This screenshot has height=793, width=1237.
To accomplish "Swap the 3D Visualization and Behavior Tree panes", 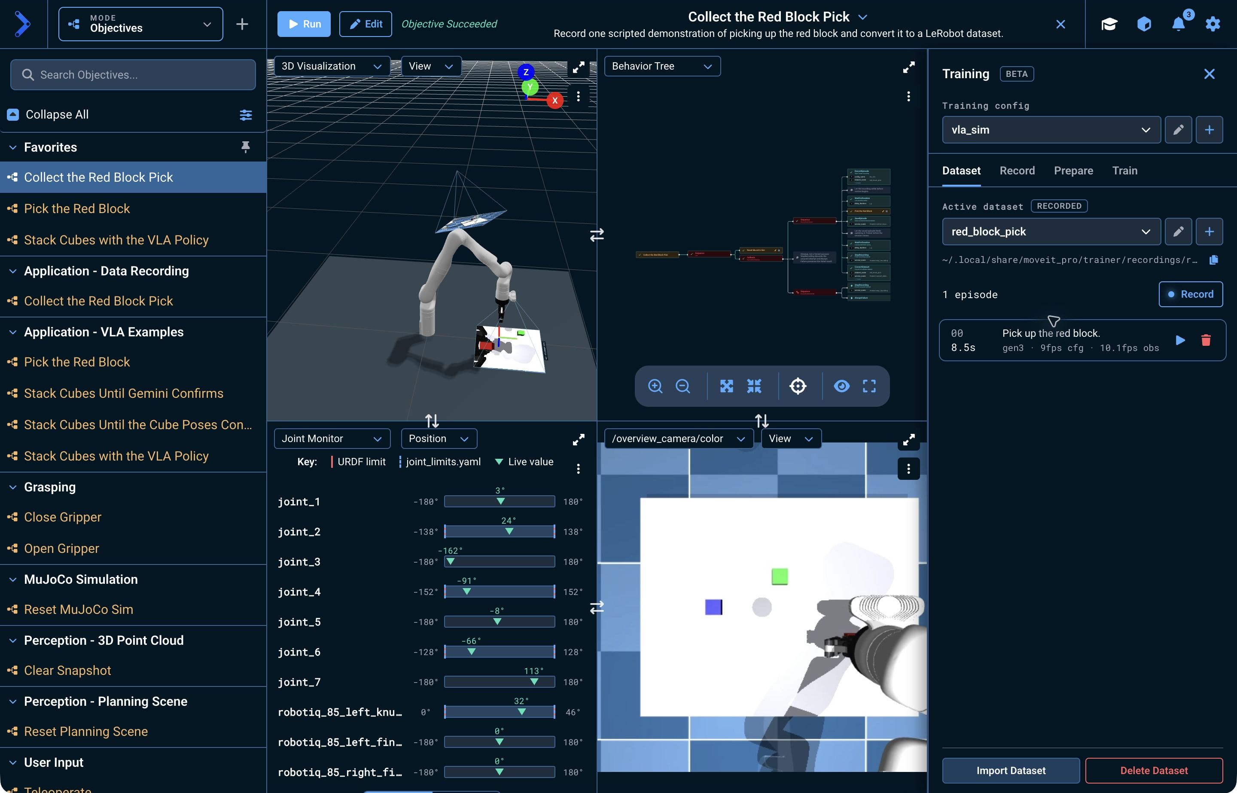I will pyautogui.click(x=597, y=235).
